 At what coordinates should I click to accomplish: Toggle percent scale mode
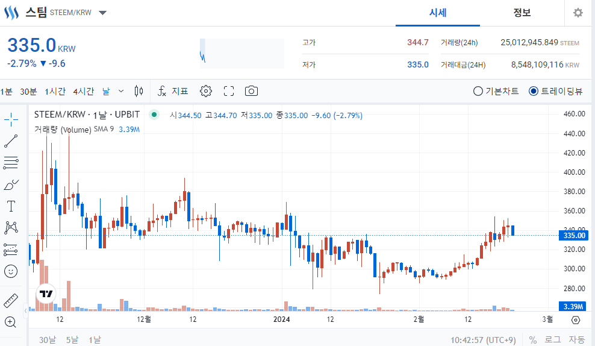point(533,340)
